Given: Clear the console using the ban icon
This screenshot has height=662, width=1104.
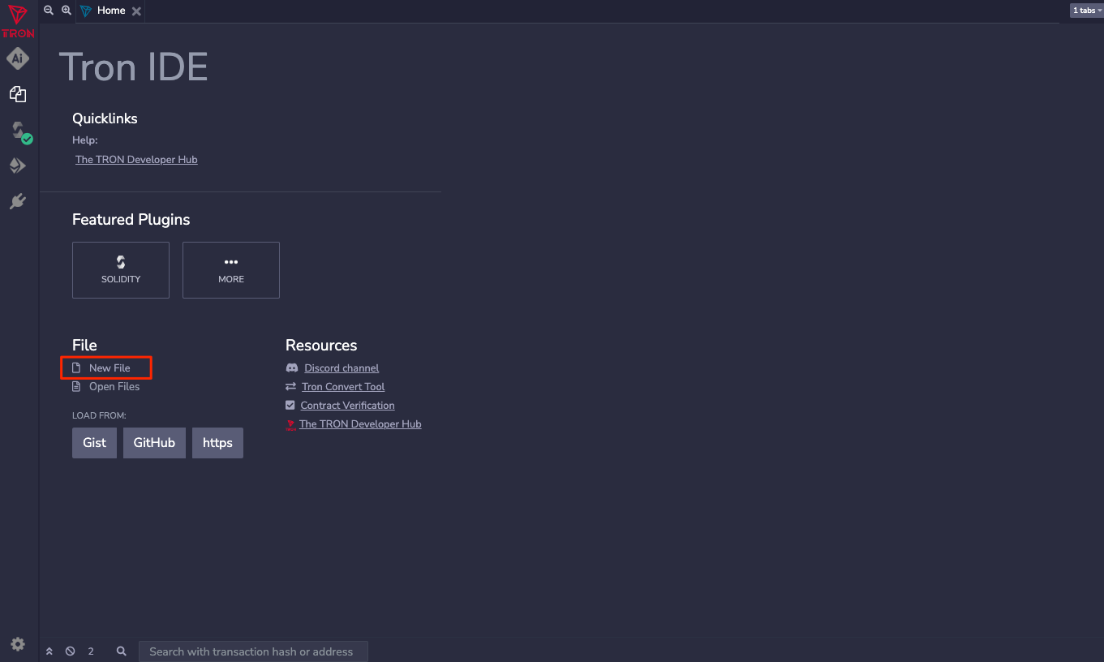Looking at the screenshot, I should [x=71, y=651].
